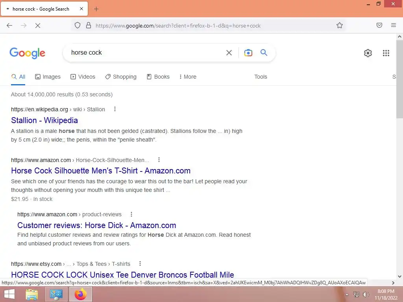
Task: Open options for the Stallion Wikipedia result
Action: 115,109
